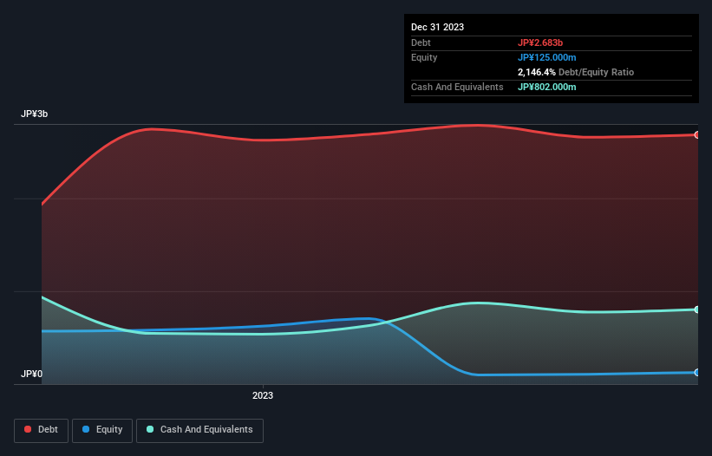Viewport: 712px width, 456px height.
Task: Click the JP¥3b y-axis label
Action: [35, 114]
